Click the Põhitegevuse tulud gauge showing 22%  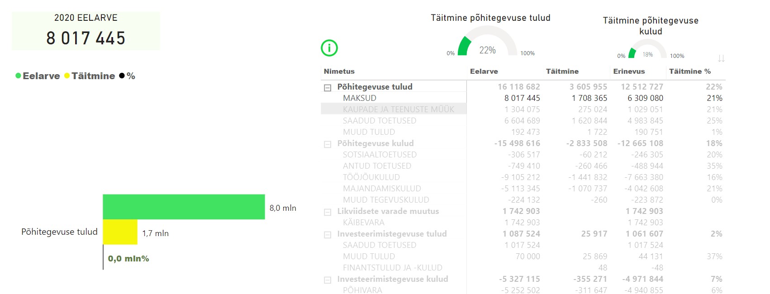tap(487, 43)
